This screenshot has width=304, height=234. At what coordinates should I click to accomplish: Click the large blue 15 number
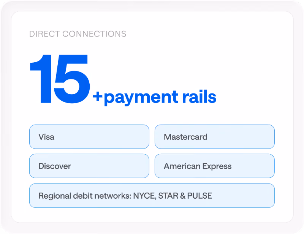[60, 79]
